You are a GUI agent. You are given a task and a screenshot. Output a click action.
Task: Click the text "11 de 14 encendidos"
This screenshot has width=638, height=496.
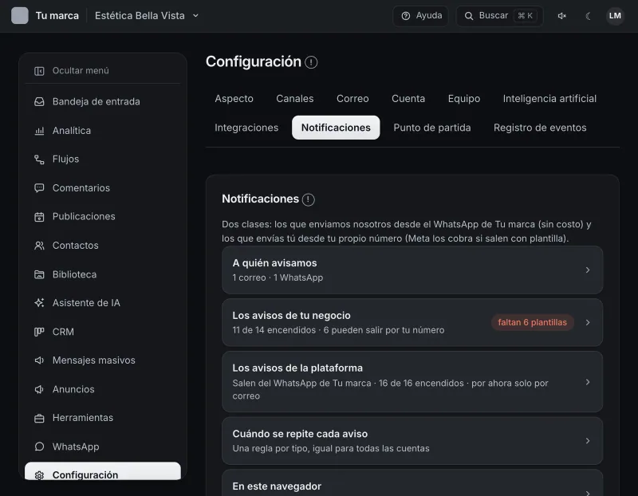click(274, 330)
